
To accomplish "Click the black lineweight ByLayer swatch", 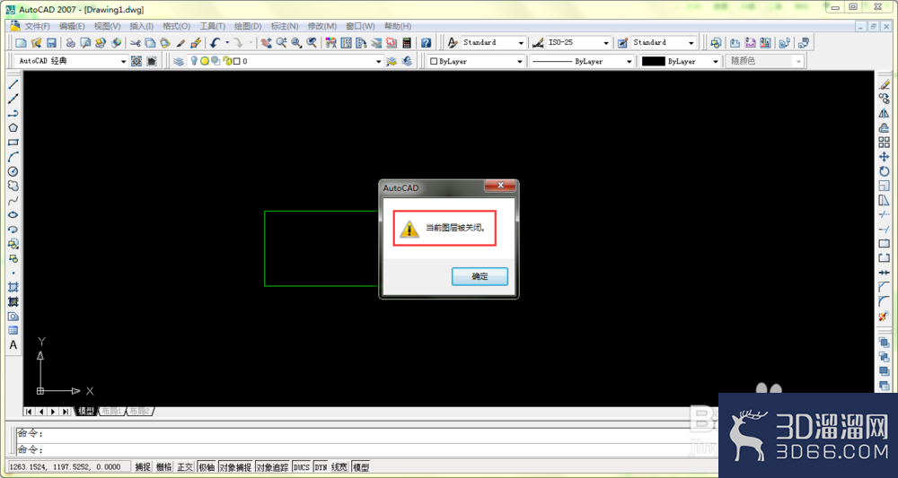I will (x=653, y=61).
